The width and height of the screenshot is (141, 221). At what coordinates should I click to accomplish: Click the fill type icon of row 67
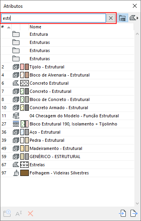(16, 165)
